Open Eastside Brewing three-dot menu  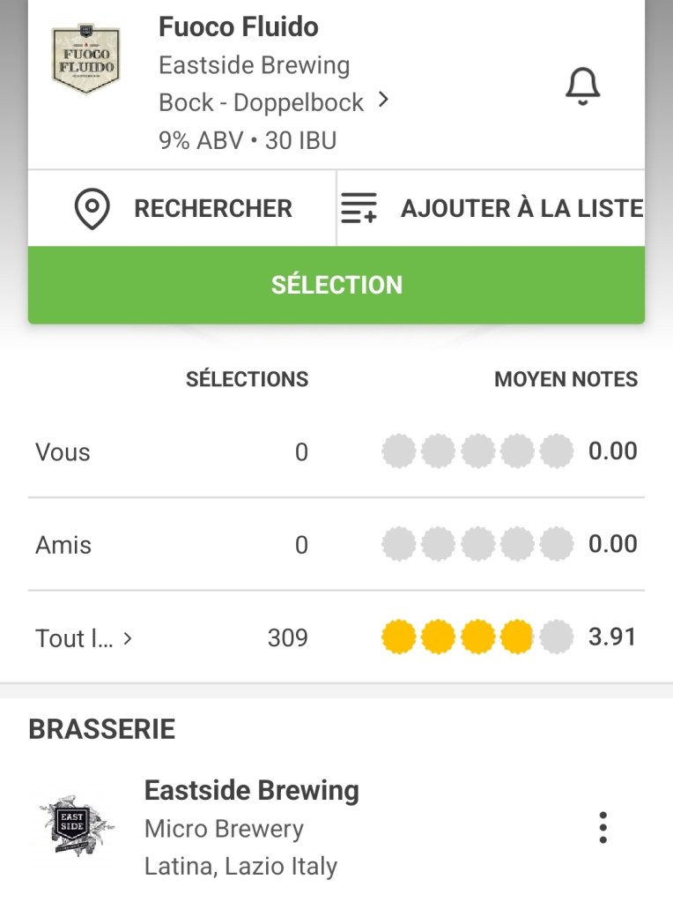point(603,827)
